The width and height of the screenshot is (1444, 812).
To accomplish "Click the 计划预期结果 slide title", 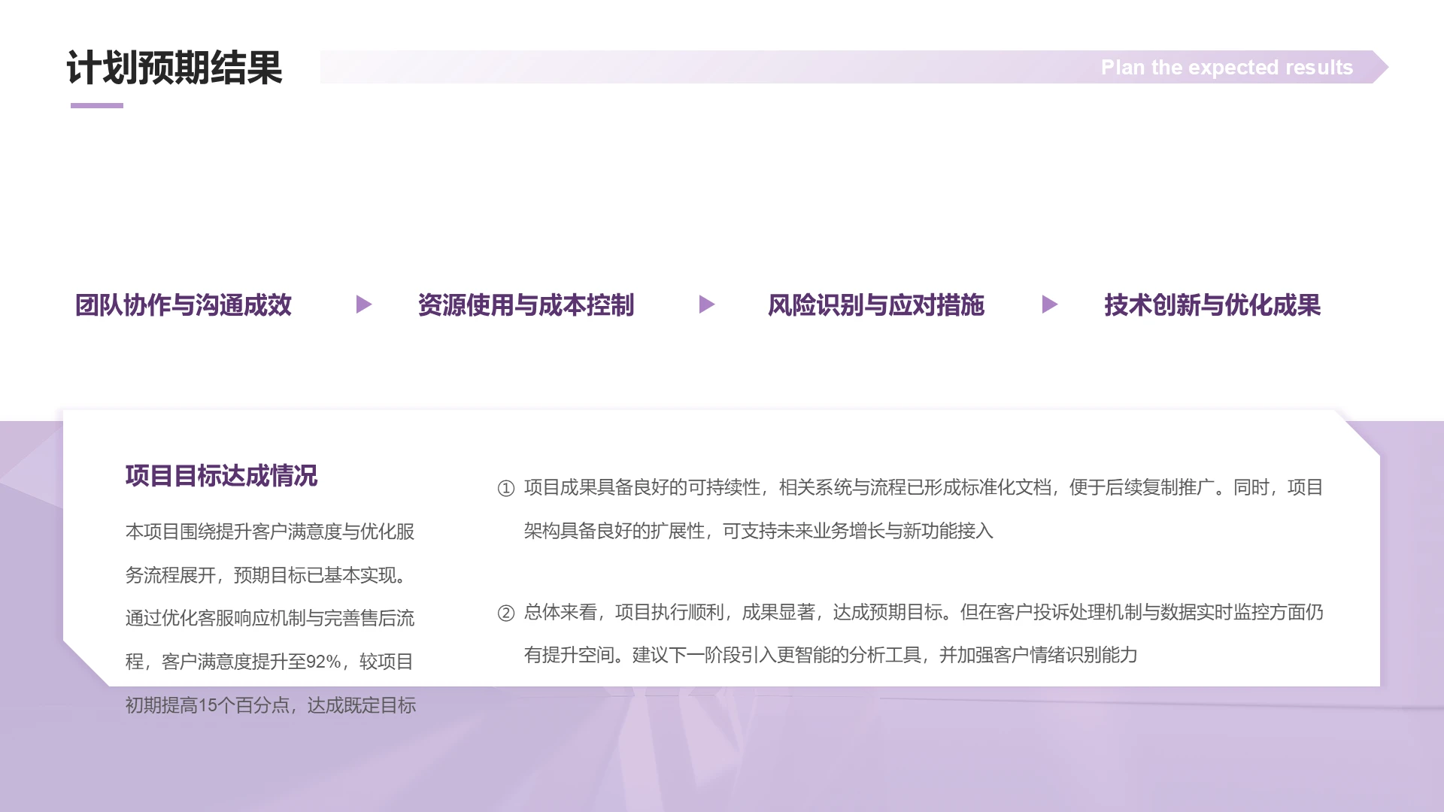I will 174,69.
